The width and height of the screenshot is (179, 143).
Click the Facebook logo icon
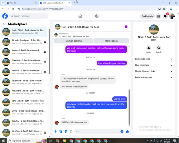[x=5, y=16]
